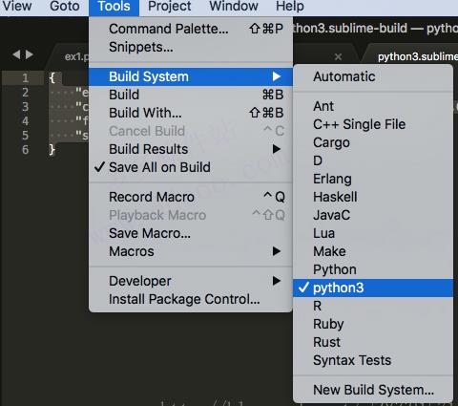
Task: Close the tab with the x icon
Action: pyautogui.click(x=338, y=57)
